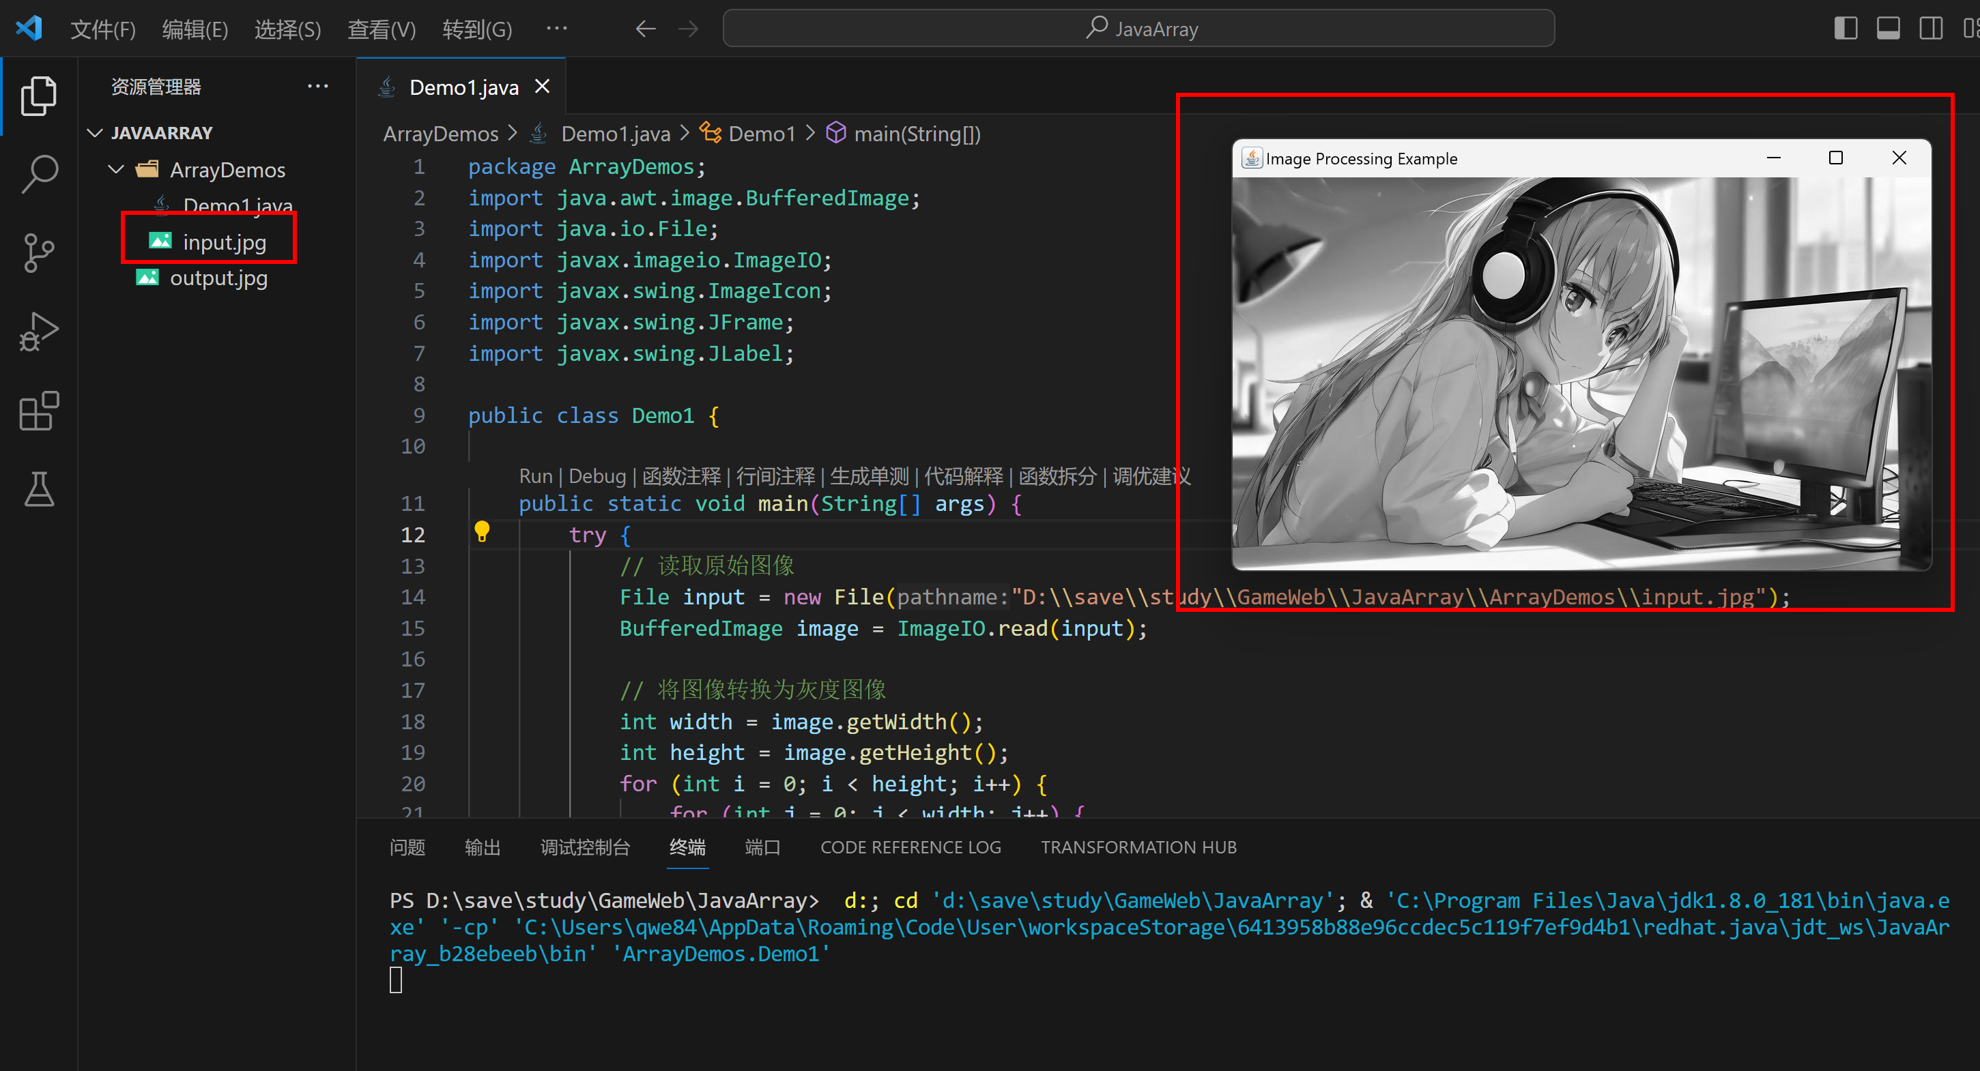Toggle the bottom panel layout button
The width and height of the screenshot is (1980, 1071).
1888,29
